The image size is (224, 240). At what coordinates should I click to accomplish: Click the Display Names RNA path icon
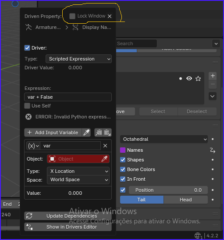(75, 27)
